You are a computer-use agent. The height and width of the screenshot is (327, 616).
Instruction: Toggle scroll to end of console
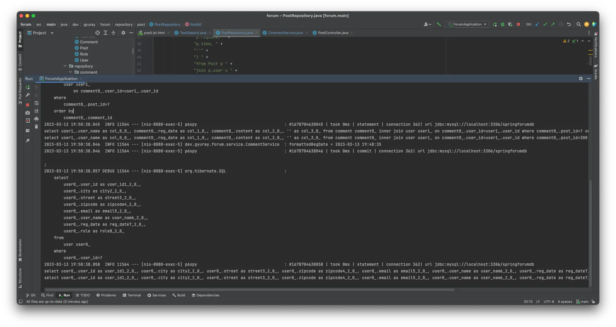(x=36, y=111)
